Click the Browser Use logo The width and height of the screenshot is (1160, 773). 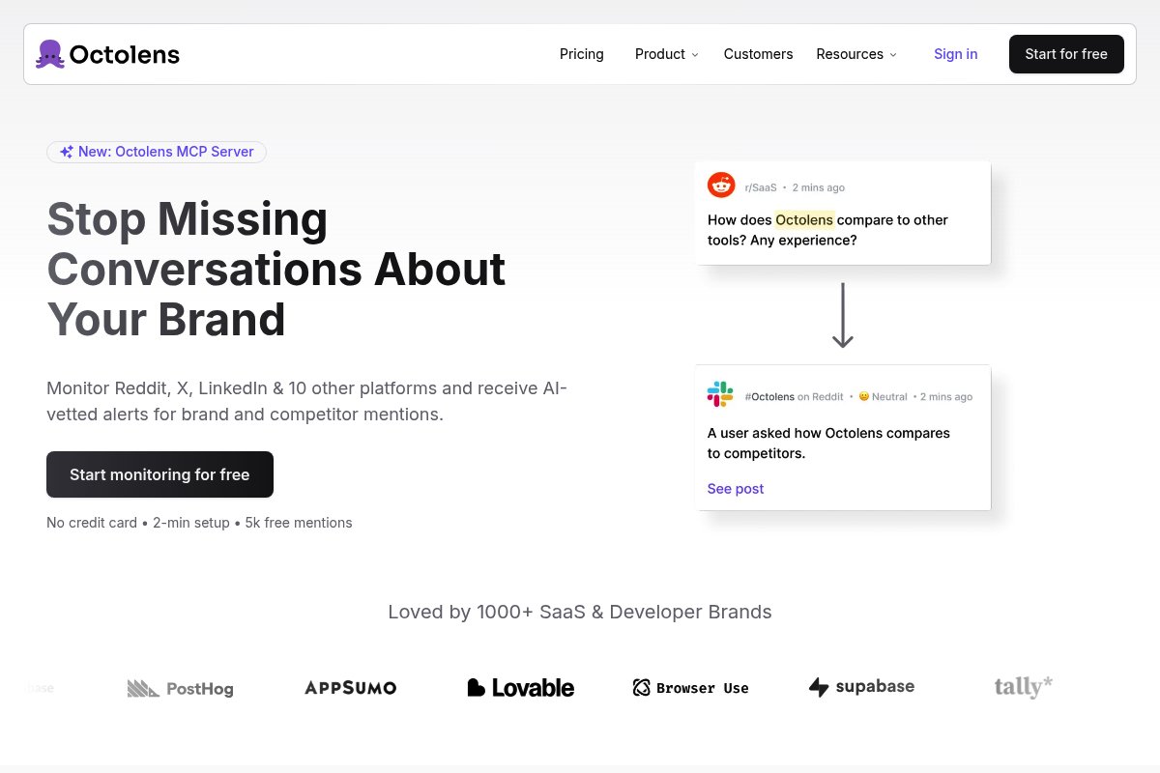pos(690,688)
